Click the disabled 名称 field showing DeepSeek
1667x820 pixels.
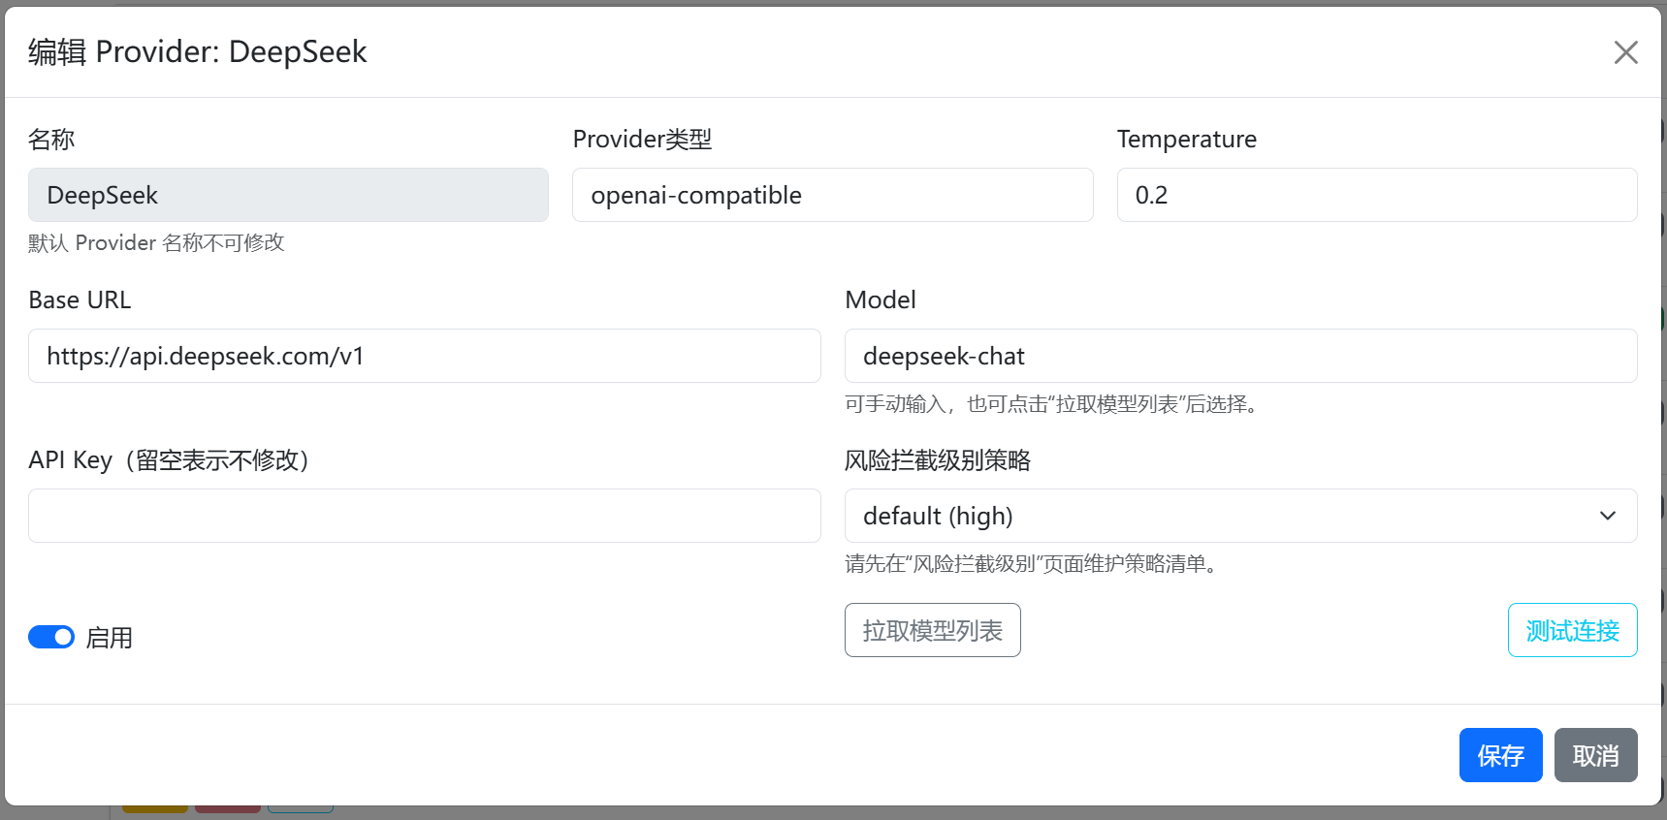pyautogui.click(x=288, y=195)
